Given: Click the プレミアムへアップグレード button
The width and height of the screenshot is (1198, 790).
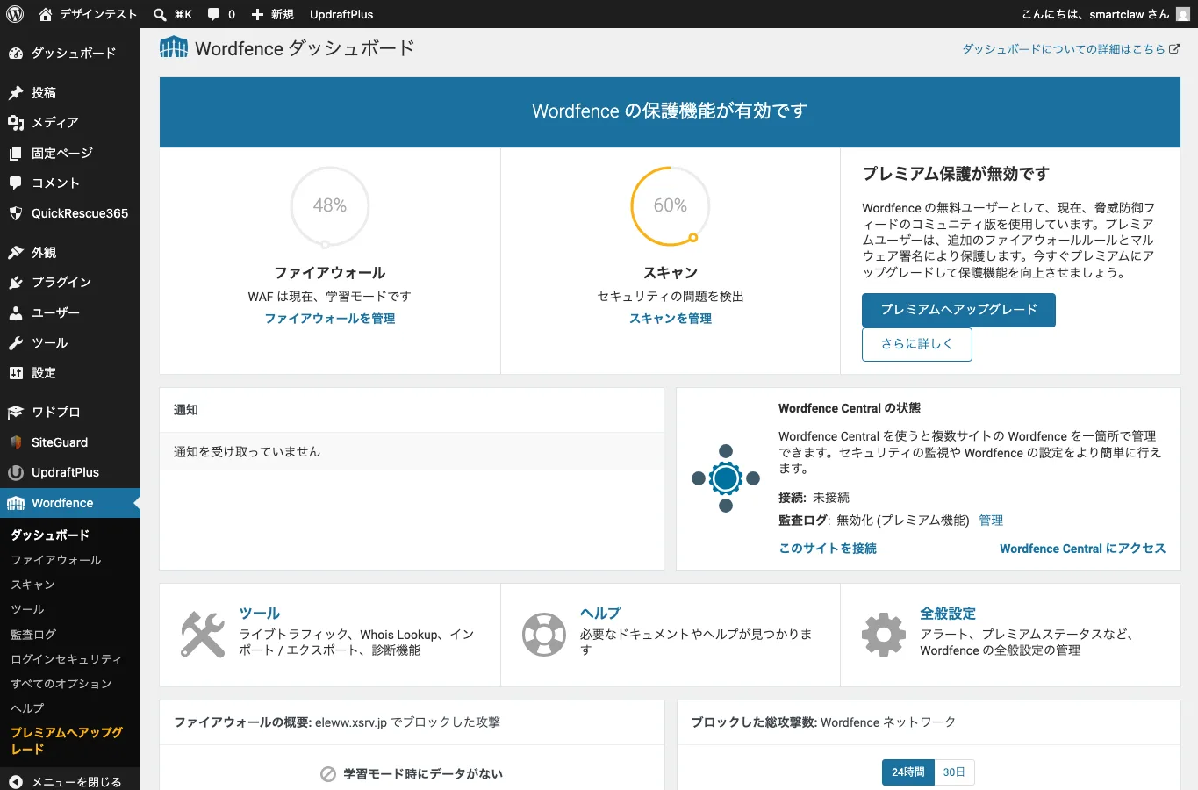Looking at the screenshot, I should tap(958, 310).
